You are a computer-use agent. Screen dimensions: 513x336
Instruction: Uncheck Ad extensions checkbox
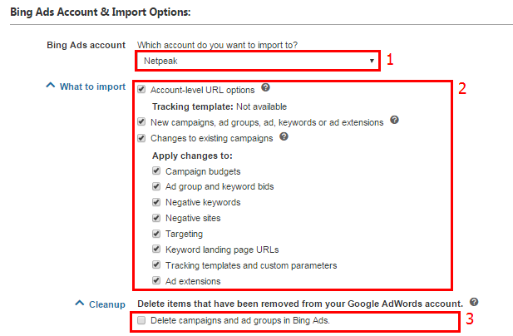[156, 281]
